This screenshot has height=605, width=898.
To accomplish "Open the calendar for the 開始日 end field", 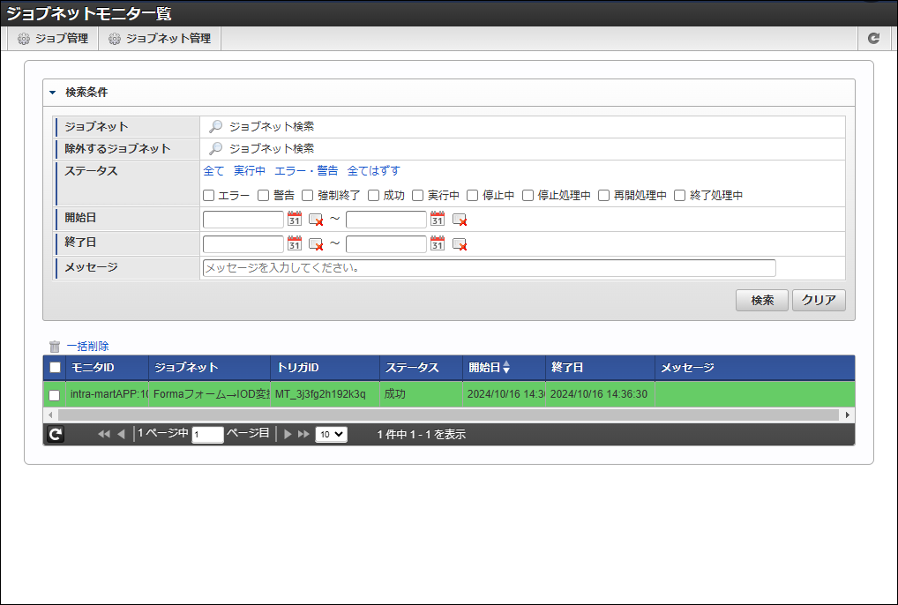I will pyautogui.click(x=438, y=220).
